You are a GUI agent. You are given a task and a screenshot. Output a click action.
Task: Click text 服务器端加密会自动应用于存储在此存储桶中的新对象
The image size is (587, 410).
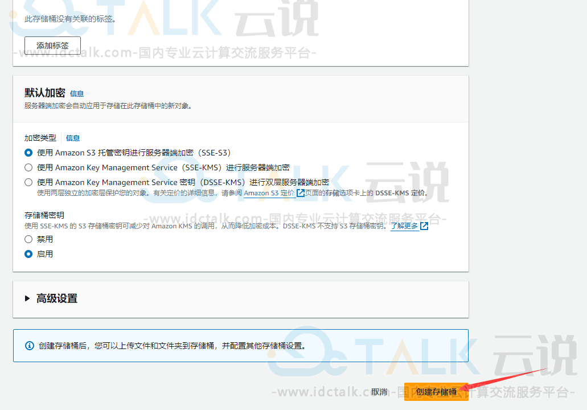[109, 106]
